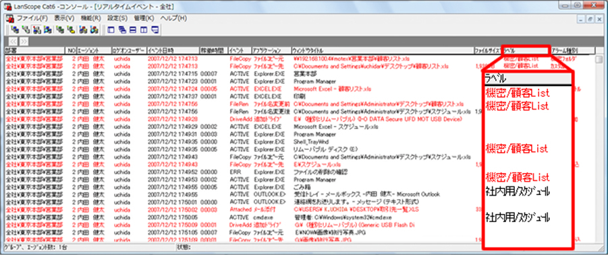Click the cascade windows toolbar icon
608x255 pixels.
pyautogui.click(x=122, y=30)
